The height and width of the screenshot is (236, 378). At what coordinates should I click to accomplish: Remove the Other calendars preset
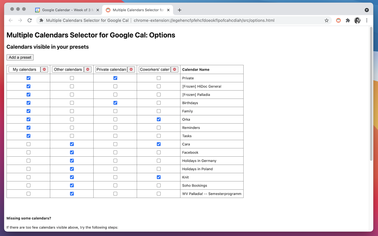(x=88, y=69)
